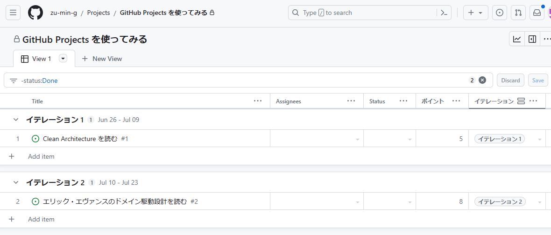
Task: Collapse the イテレーション 1 group
Action: click(16, 120)
